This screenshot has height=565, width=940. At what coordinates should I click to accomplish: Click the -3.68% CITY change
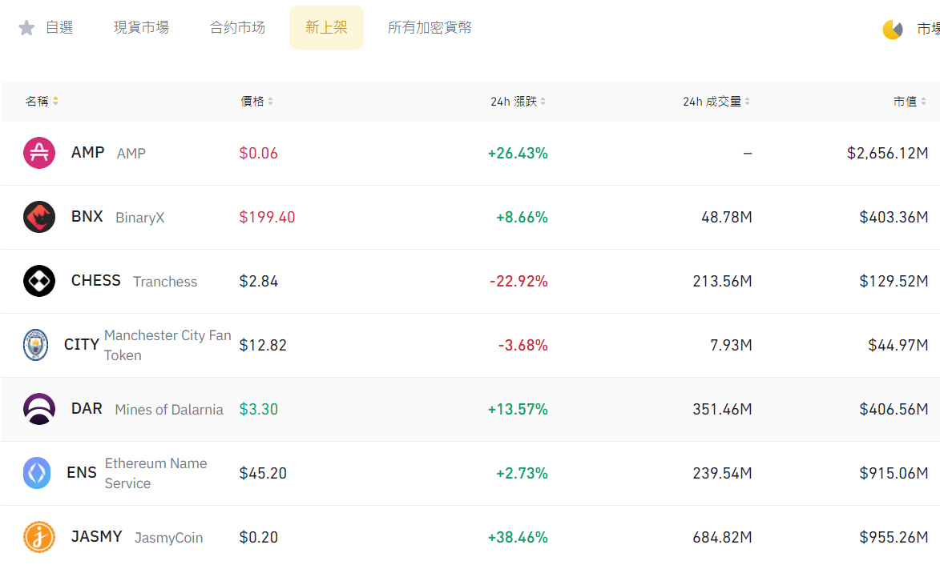click(x=522, y=346)
